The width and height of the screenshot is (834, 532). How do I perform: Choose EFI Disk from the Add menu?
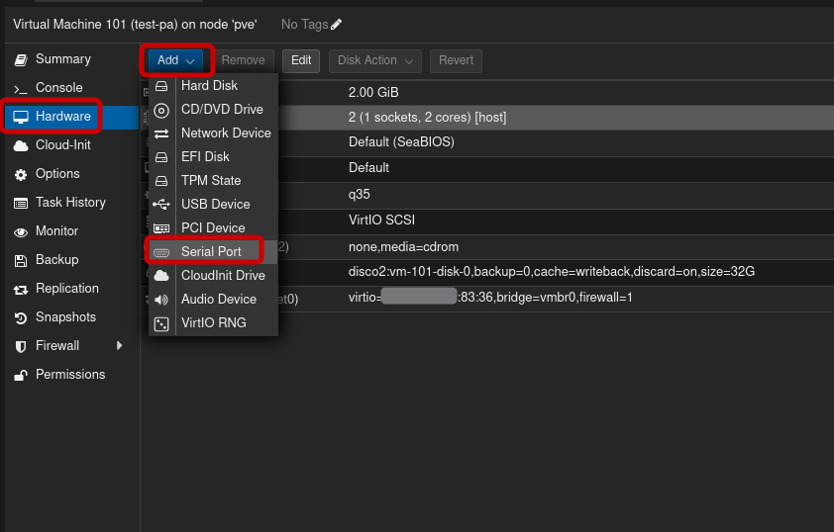[205, 157]
